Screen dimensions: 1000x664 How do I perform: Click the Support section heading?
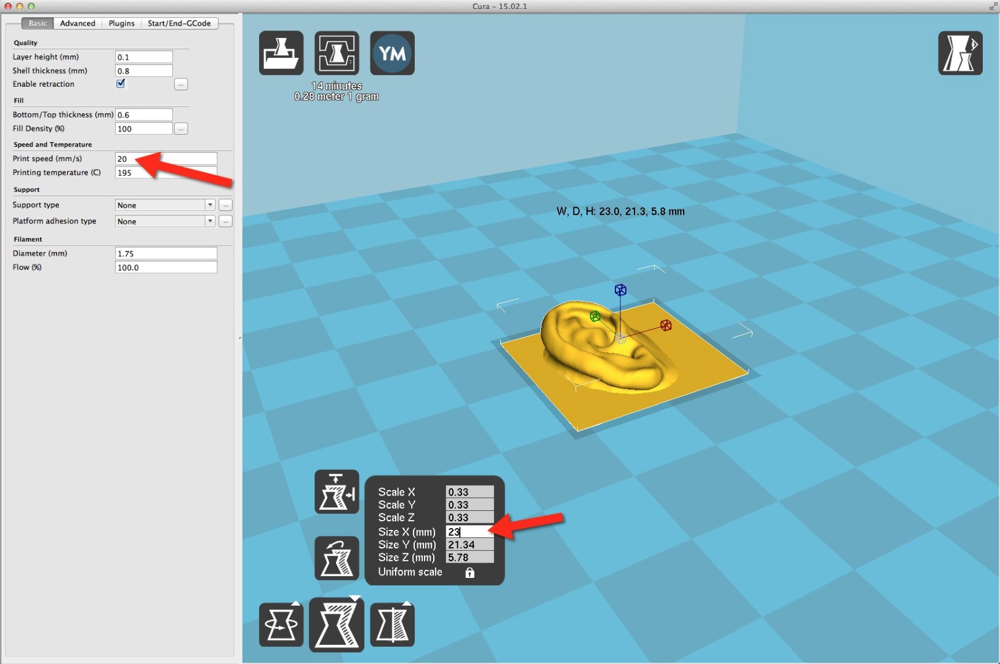26,189
